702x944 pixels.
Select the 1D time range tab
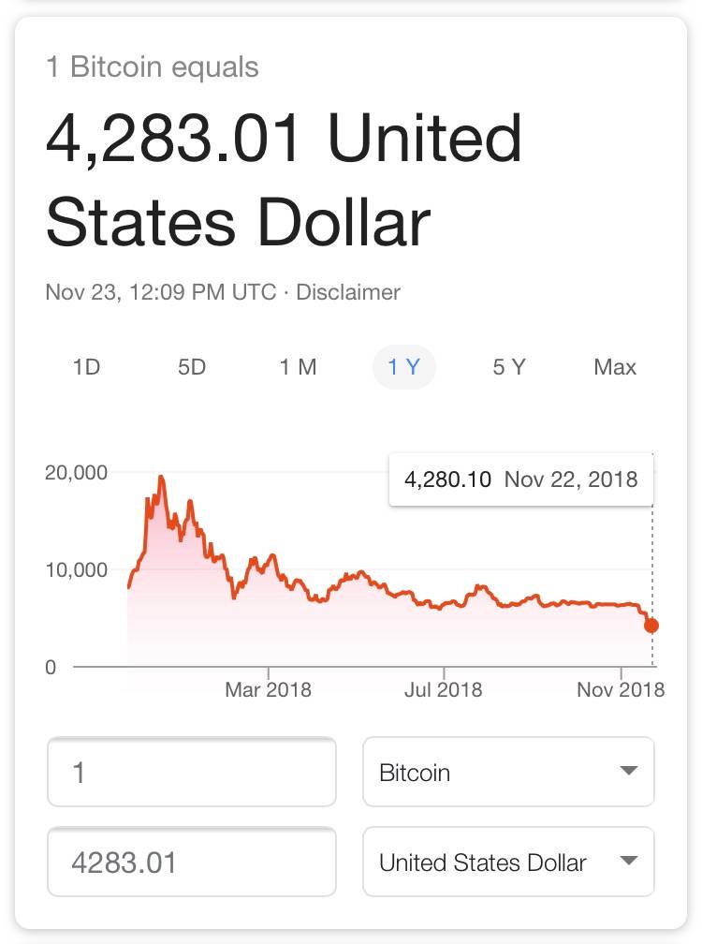[x=86, y=367]
